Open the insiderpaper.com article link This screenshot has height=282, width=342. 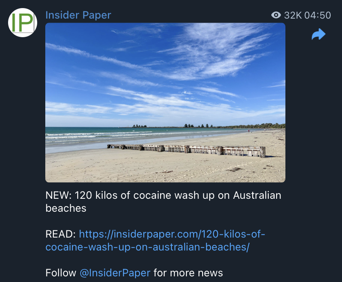coord(172,234)
